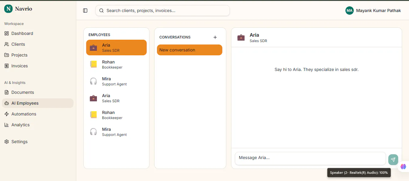Image resolution: width=409 pixels, height=181 pixels.
Task: Click the search magnifier icon
Action: [x=101, y=11]
